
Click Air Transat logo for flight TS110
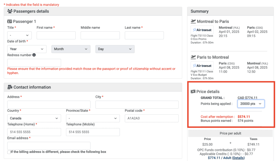pyautogui.click(x=202, y=30)
